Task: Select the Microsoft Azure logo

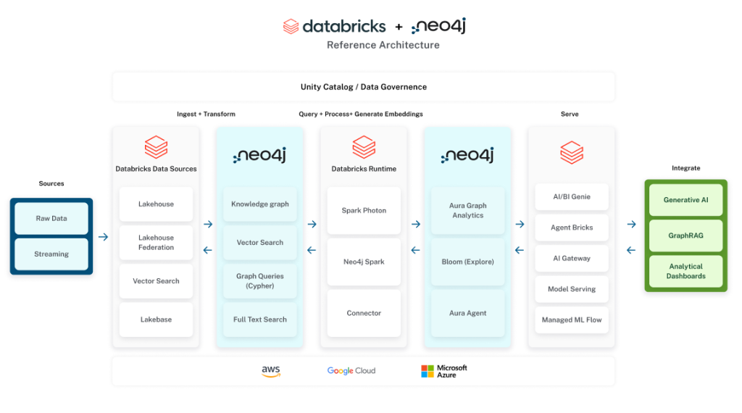Action: click(444, 371)
